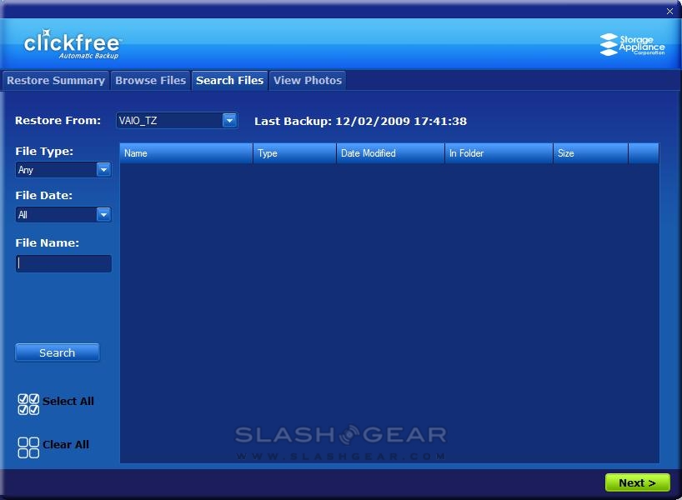Go to the View Photos tab
This screenshot has height=500, width=682.
click(x=307, y=81)
